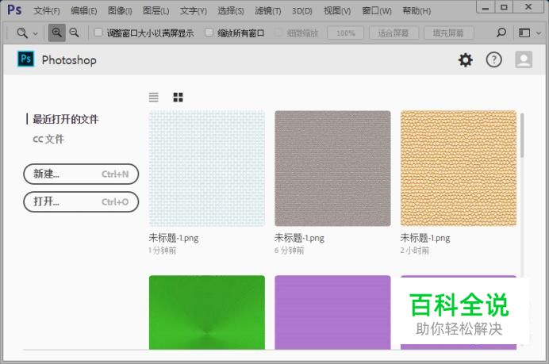The height and width of the screenshot is (364, 549).
Task: Open the user account profile icon
Action: [523, 60]
